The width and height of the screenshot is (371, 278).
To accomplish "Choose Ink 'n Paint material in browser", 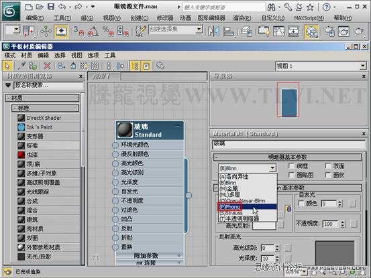I will click(48, 127).
